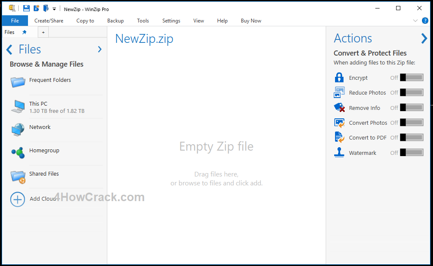This screenshot has width=433, height=266.
Task: Click the pin icon on Files tab
Action: (24, 32)
